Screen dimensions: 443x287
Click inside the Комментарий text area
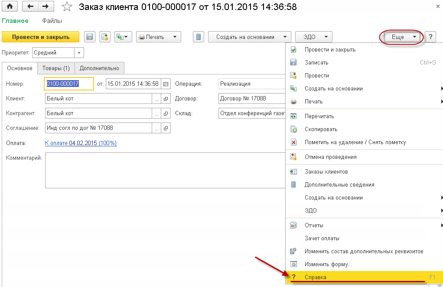click(165, 170)
